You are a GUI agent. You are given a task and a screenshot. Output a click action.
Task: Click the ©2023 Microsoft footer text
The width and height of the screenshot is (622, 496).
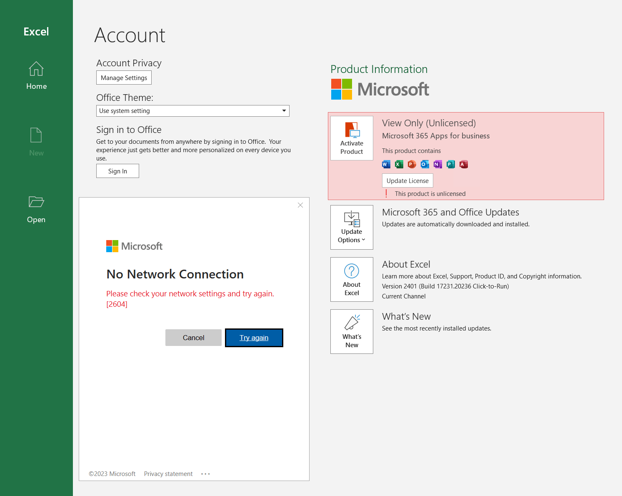click(x=112, y=474)
